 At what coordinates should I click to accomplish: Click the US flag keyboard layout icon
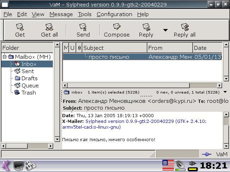pyautogui.click(x=168, y=165)
